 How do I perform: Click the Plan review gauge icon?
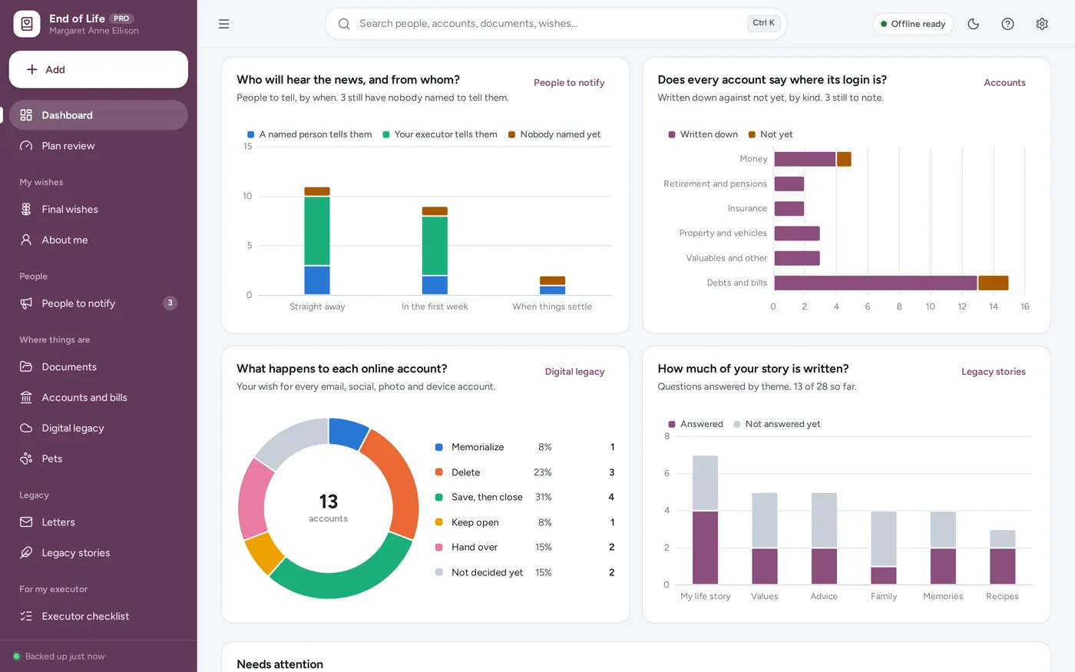pos(26,146)
